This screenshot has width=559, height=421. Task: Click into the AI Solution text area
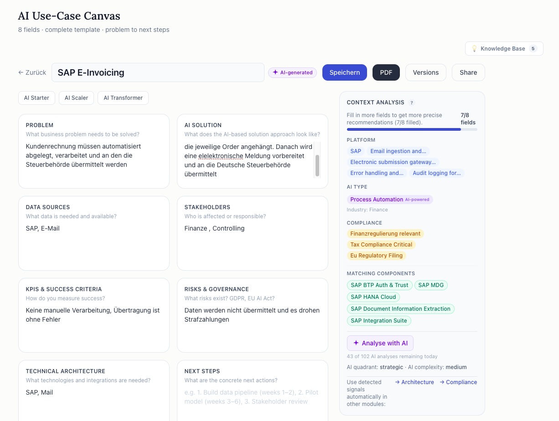coord(248,160)
